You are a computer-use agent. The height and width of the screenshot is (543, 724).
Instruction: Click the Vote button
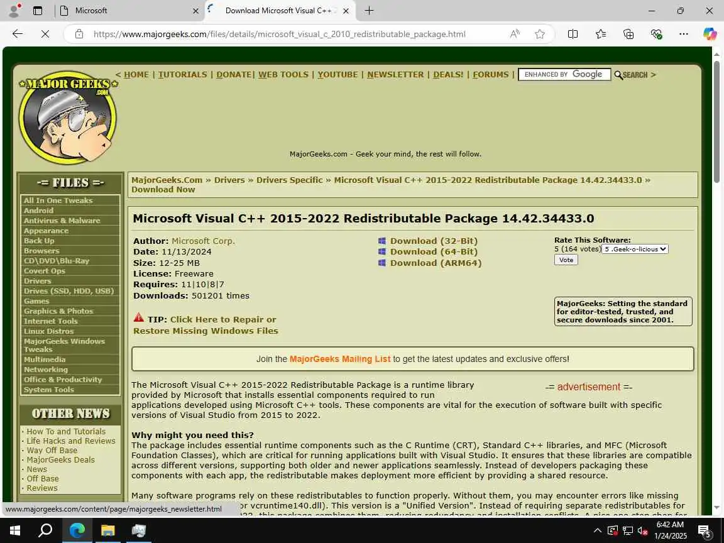click(x=566, y=260)
